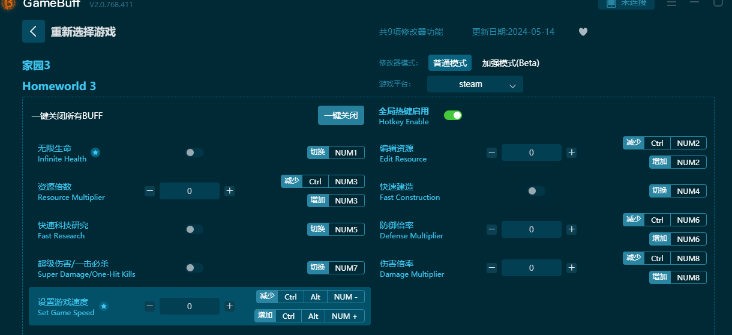This screenshot has height=335, width=732.
Task: Click the star icon beside Infinite Health
Action: [x=95, y=152]
